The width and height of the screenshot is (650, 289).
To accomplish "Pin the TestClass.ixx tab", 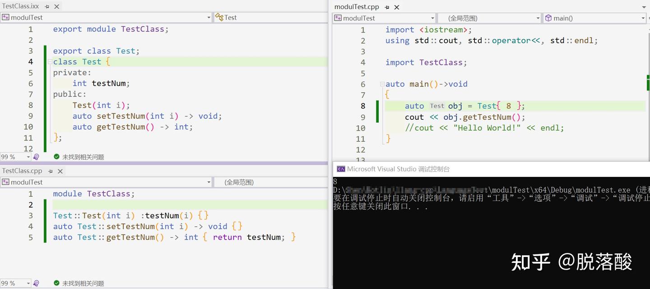I will point(47,7).
